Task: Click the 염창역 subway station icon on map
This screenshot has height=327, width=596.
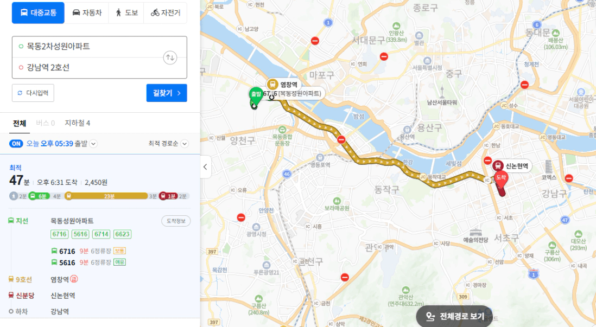Action: (272, 84)
